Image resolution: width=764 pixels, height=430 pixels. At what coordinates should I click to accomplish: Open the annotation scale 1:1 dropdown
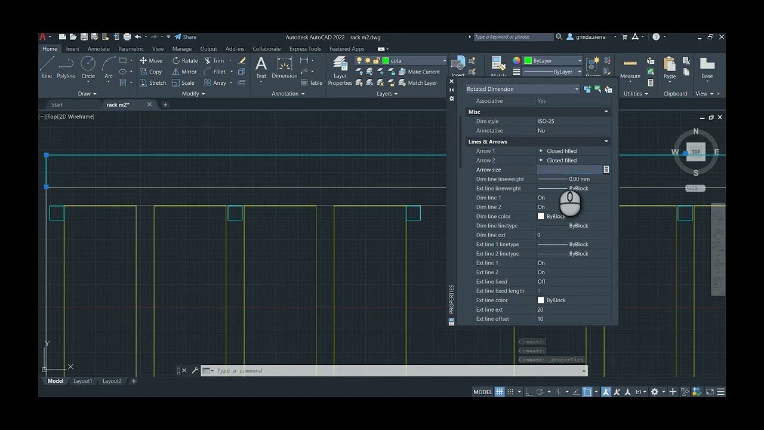click(x=641, y=392)
